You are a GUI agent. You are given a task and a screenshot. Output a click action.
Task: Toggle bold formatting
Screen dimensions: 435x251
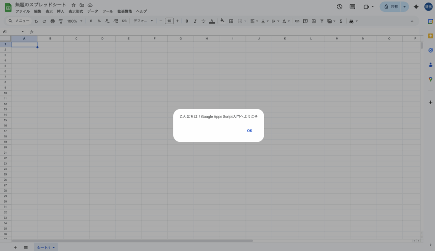point(187,21)
